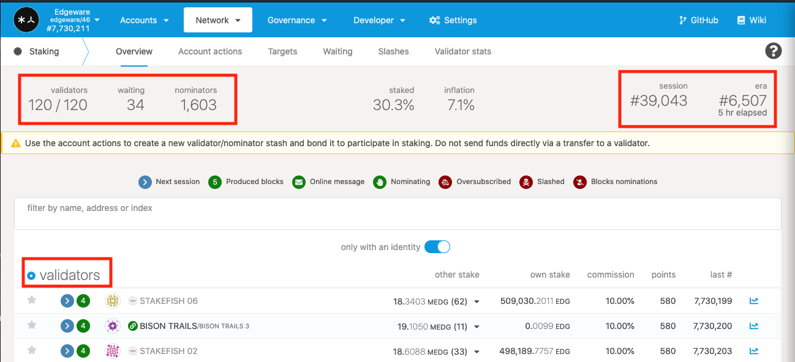This screenshot has height=362, width=795.
Task: Star the BISON TRAILS validator row
Action: (32, 325)
